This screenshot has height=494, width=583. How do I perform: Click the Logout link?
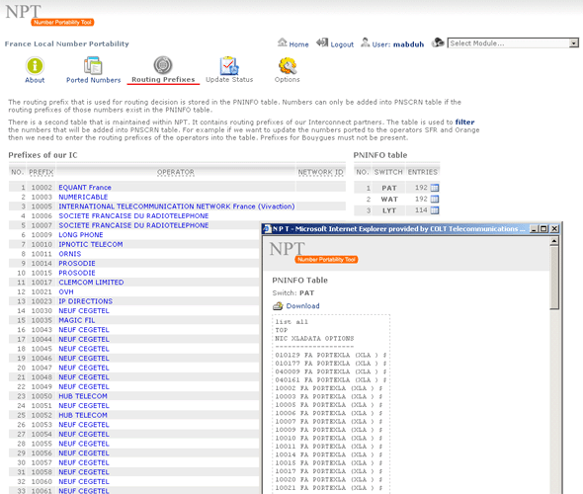pyautogui.click(x=342, y=44)
